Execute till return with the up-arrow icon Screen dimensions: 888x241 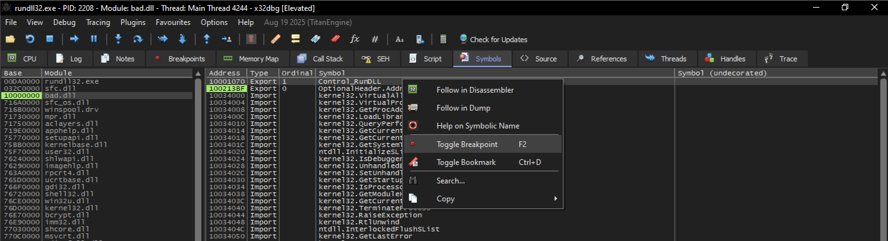coord(207,39)
